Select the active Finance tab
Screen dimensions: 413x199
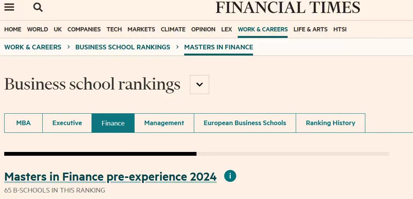click(x=113, y=123)
